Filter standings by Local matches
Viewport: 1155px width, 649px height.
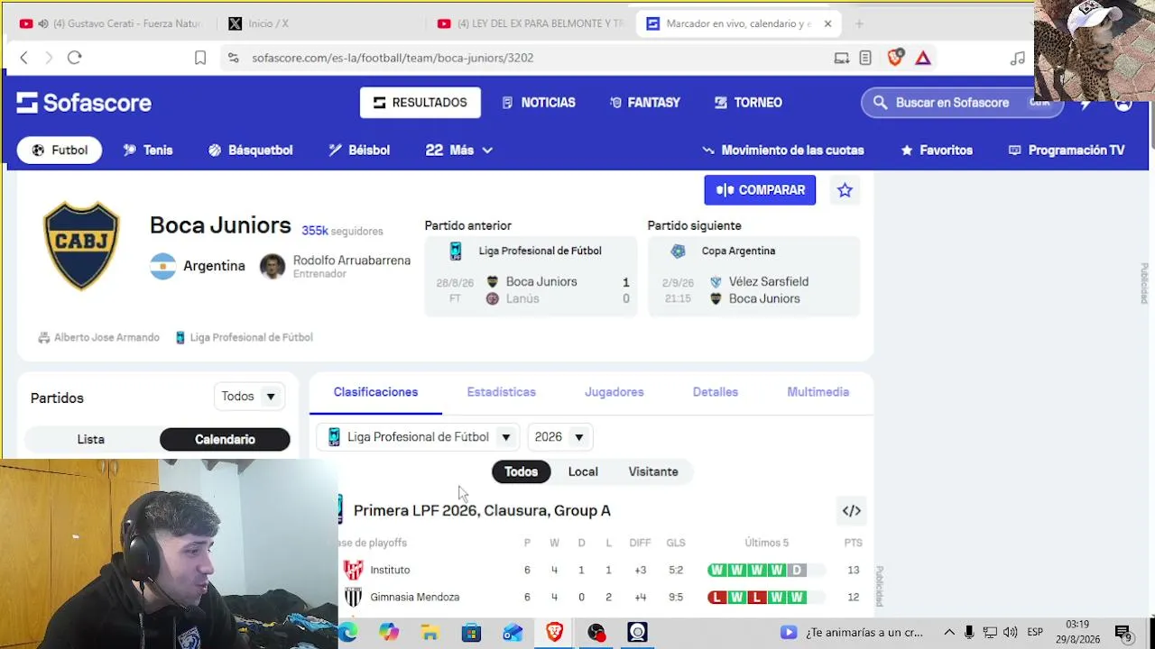(583, 471)
